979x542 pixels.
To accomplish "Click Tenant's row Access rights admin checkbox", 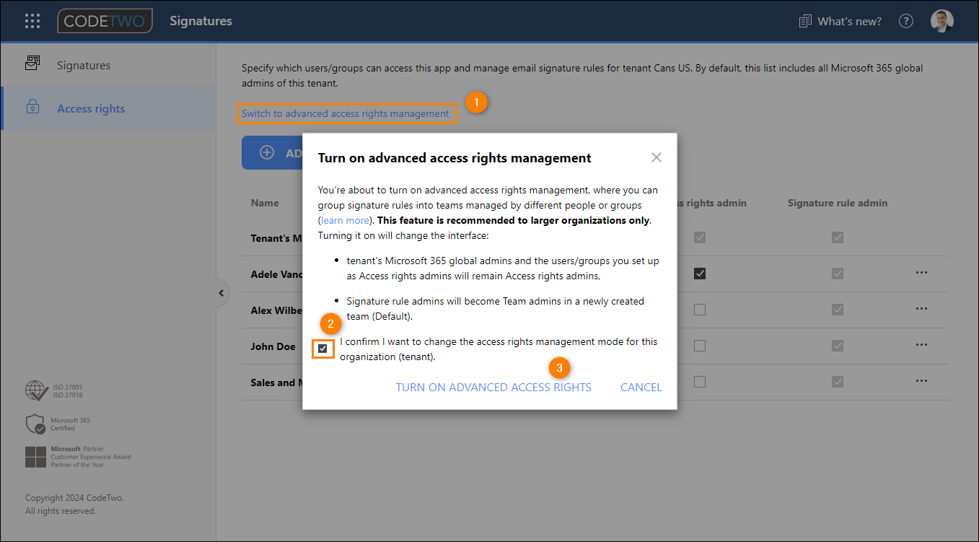I will click(699, 237).
